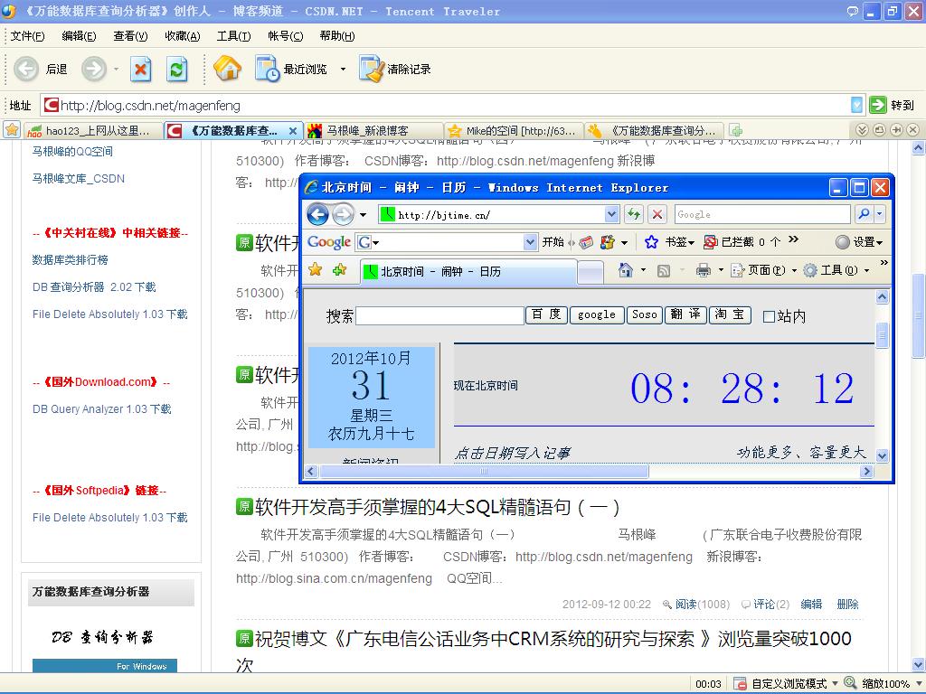Click the tab list double-chevron icon
The image size is (926, 694).
[x=862, y=130]
